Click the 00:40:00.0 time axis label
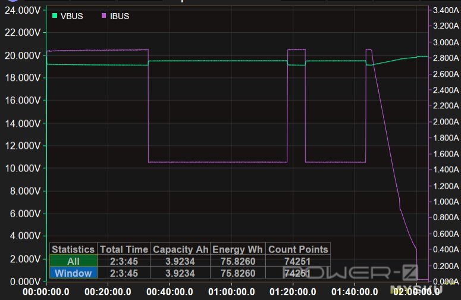Image resolution: width=461 pixels, height=300 pixels. coord(170,292)
